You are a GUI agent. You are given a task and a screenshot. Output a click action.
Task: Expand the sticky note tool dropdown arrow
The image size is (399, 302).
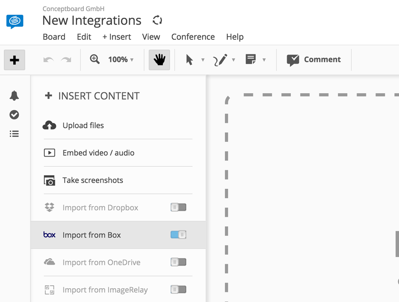coord(264,60)
